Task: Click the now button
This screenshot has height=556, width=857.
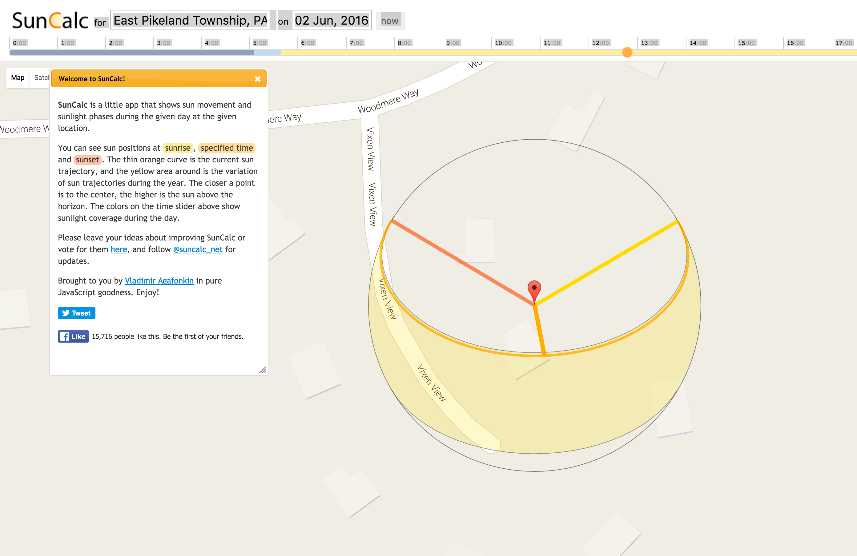Action: pyautogui.click(x=390, y=21)
